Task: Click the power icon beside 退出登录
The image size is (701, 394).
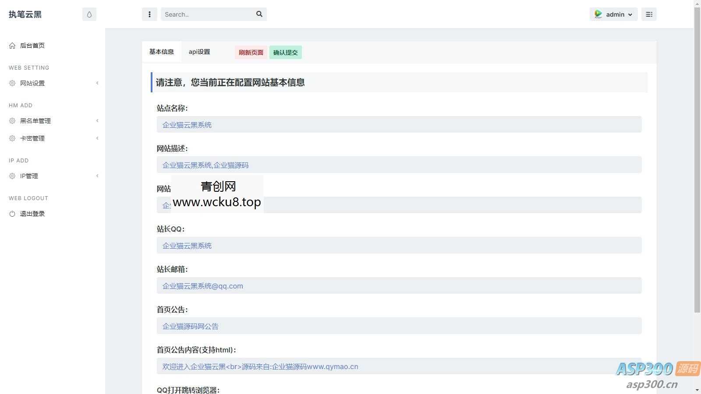Action: coord(12,213)
